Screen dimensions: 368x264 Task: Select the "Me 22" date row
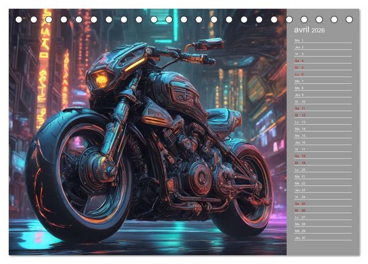click(323, 183)
